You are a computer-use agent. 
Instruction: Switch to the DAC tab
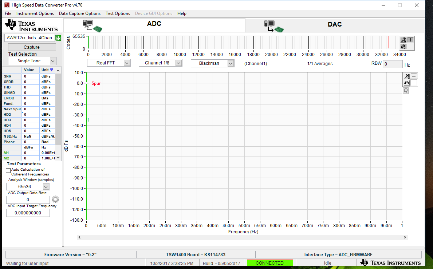[335, 26]
